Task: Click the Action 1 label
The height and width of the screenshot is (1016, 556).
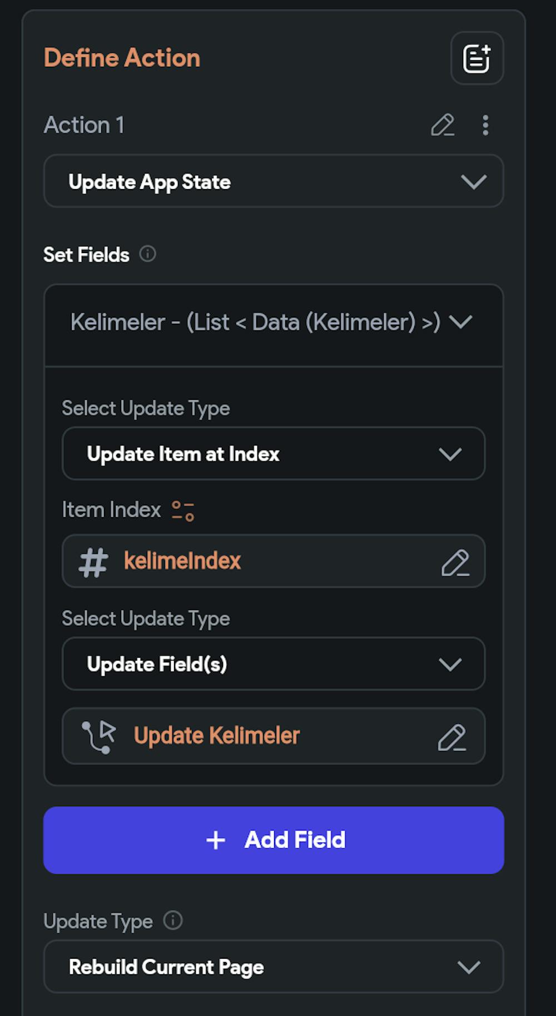Action: (85, 125)
